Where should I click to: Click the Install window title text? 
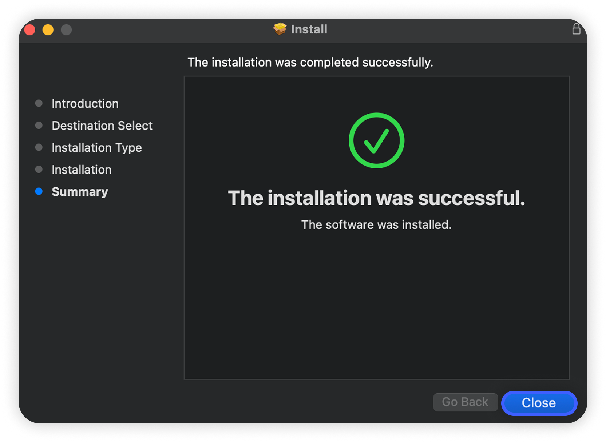coord(309,29)
